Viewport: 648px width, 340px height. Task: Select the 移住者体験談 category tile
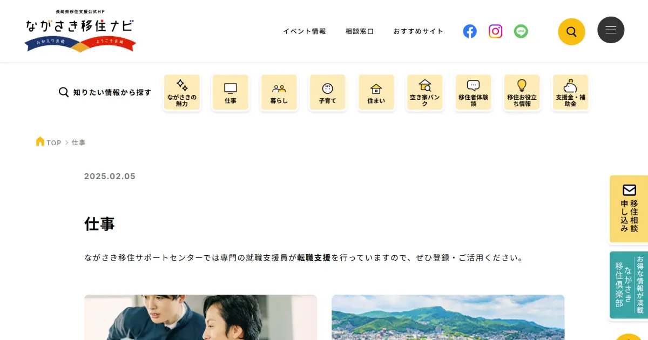click(x=474, y=93)
